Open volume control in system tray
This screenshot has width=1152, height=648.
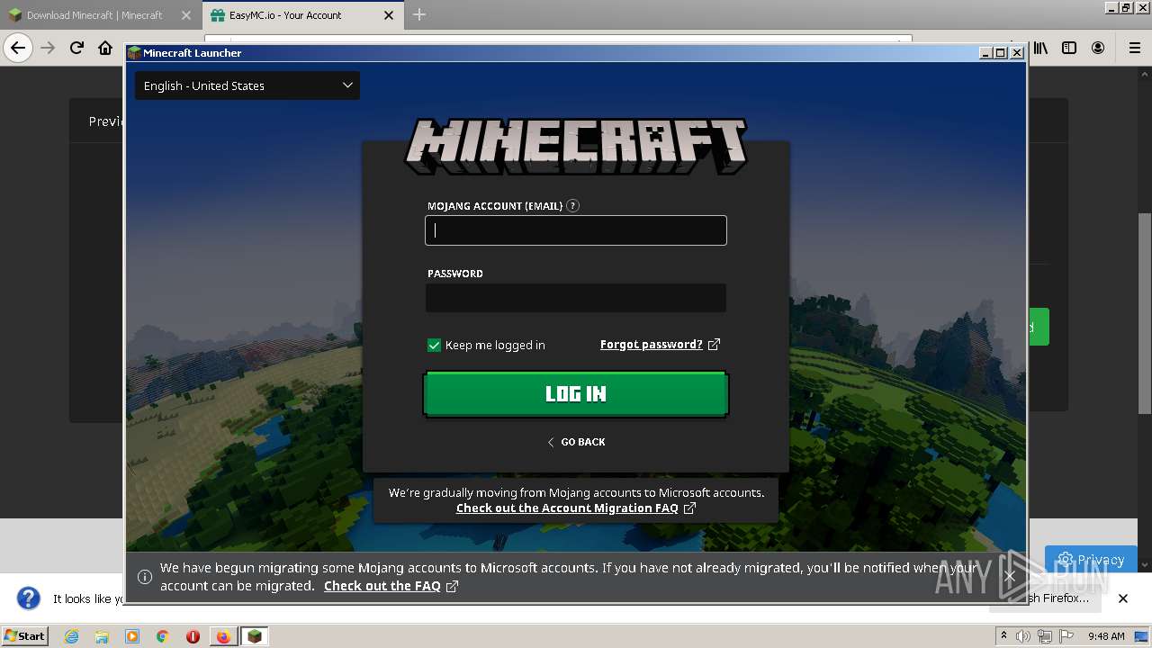click(x=1023, y=636)
